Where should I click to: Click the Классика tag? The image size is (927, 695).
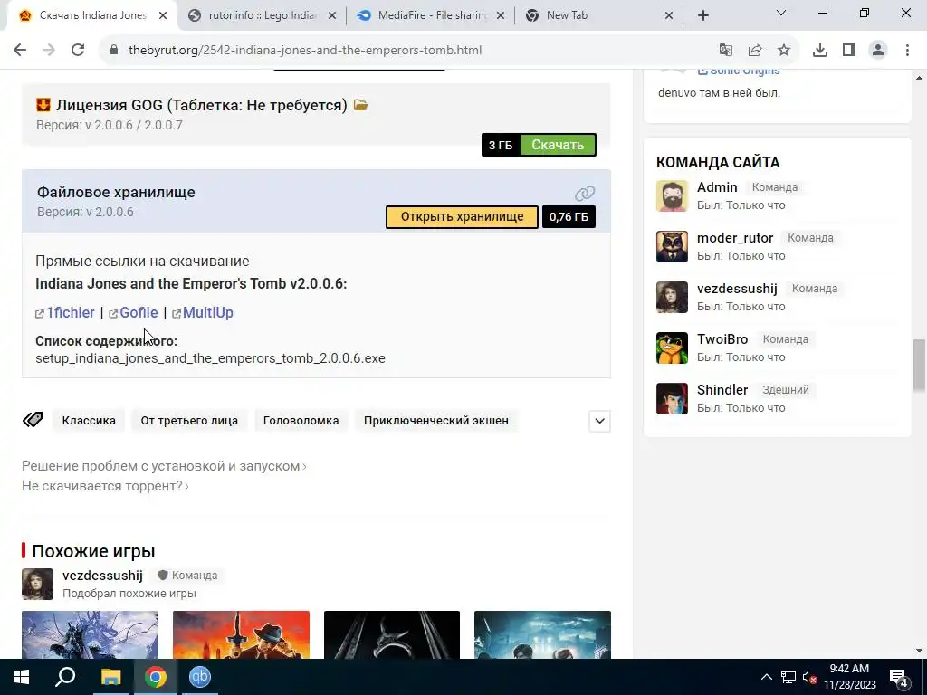point(89,421)
